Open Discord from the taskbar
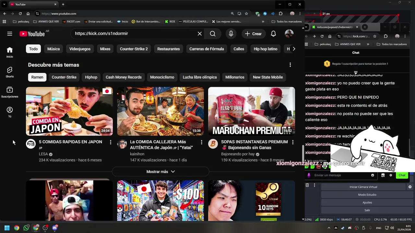 pos(55,228)
